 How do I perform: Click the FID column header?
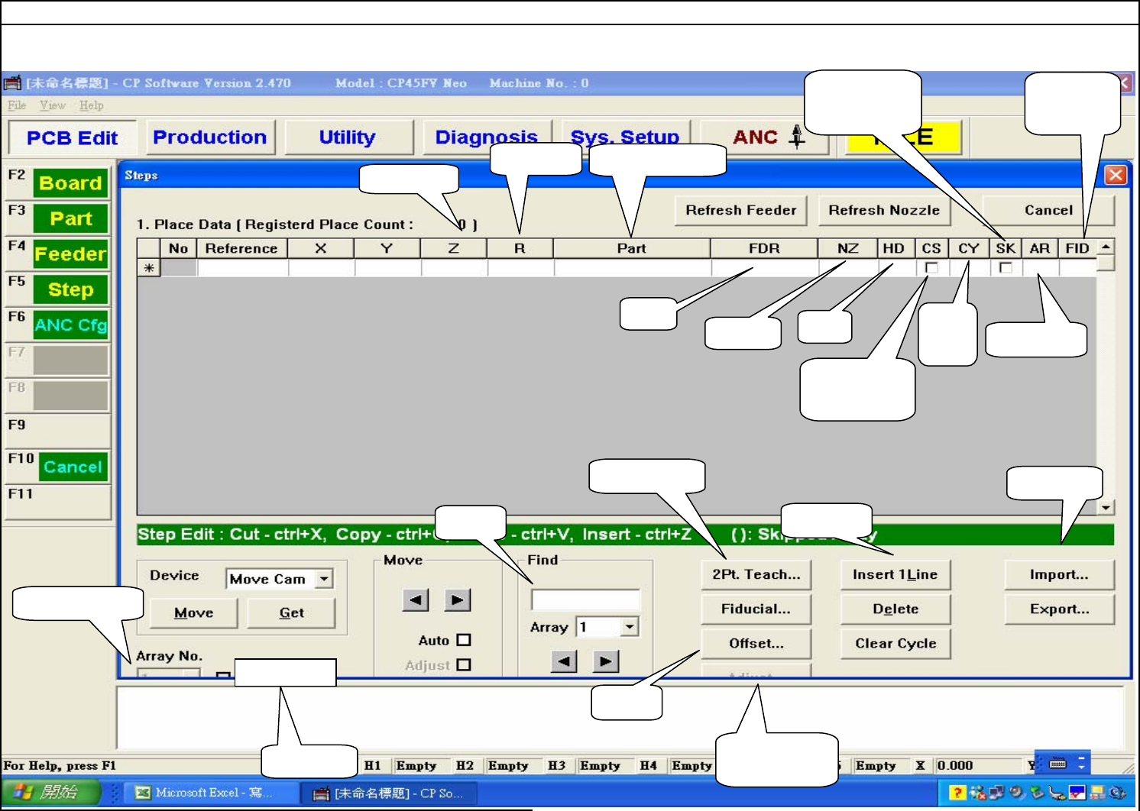(x=1077, y=248)
